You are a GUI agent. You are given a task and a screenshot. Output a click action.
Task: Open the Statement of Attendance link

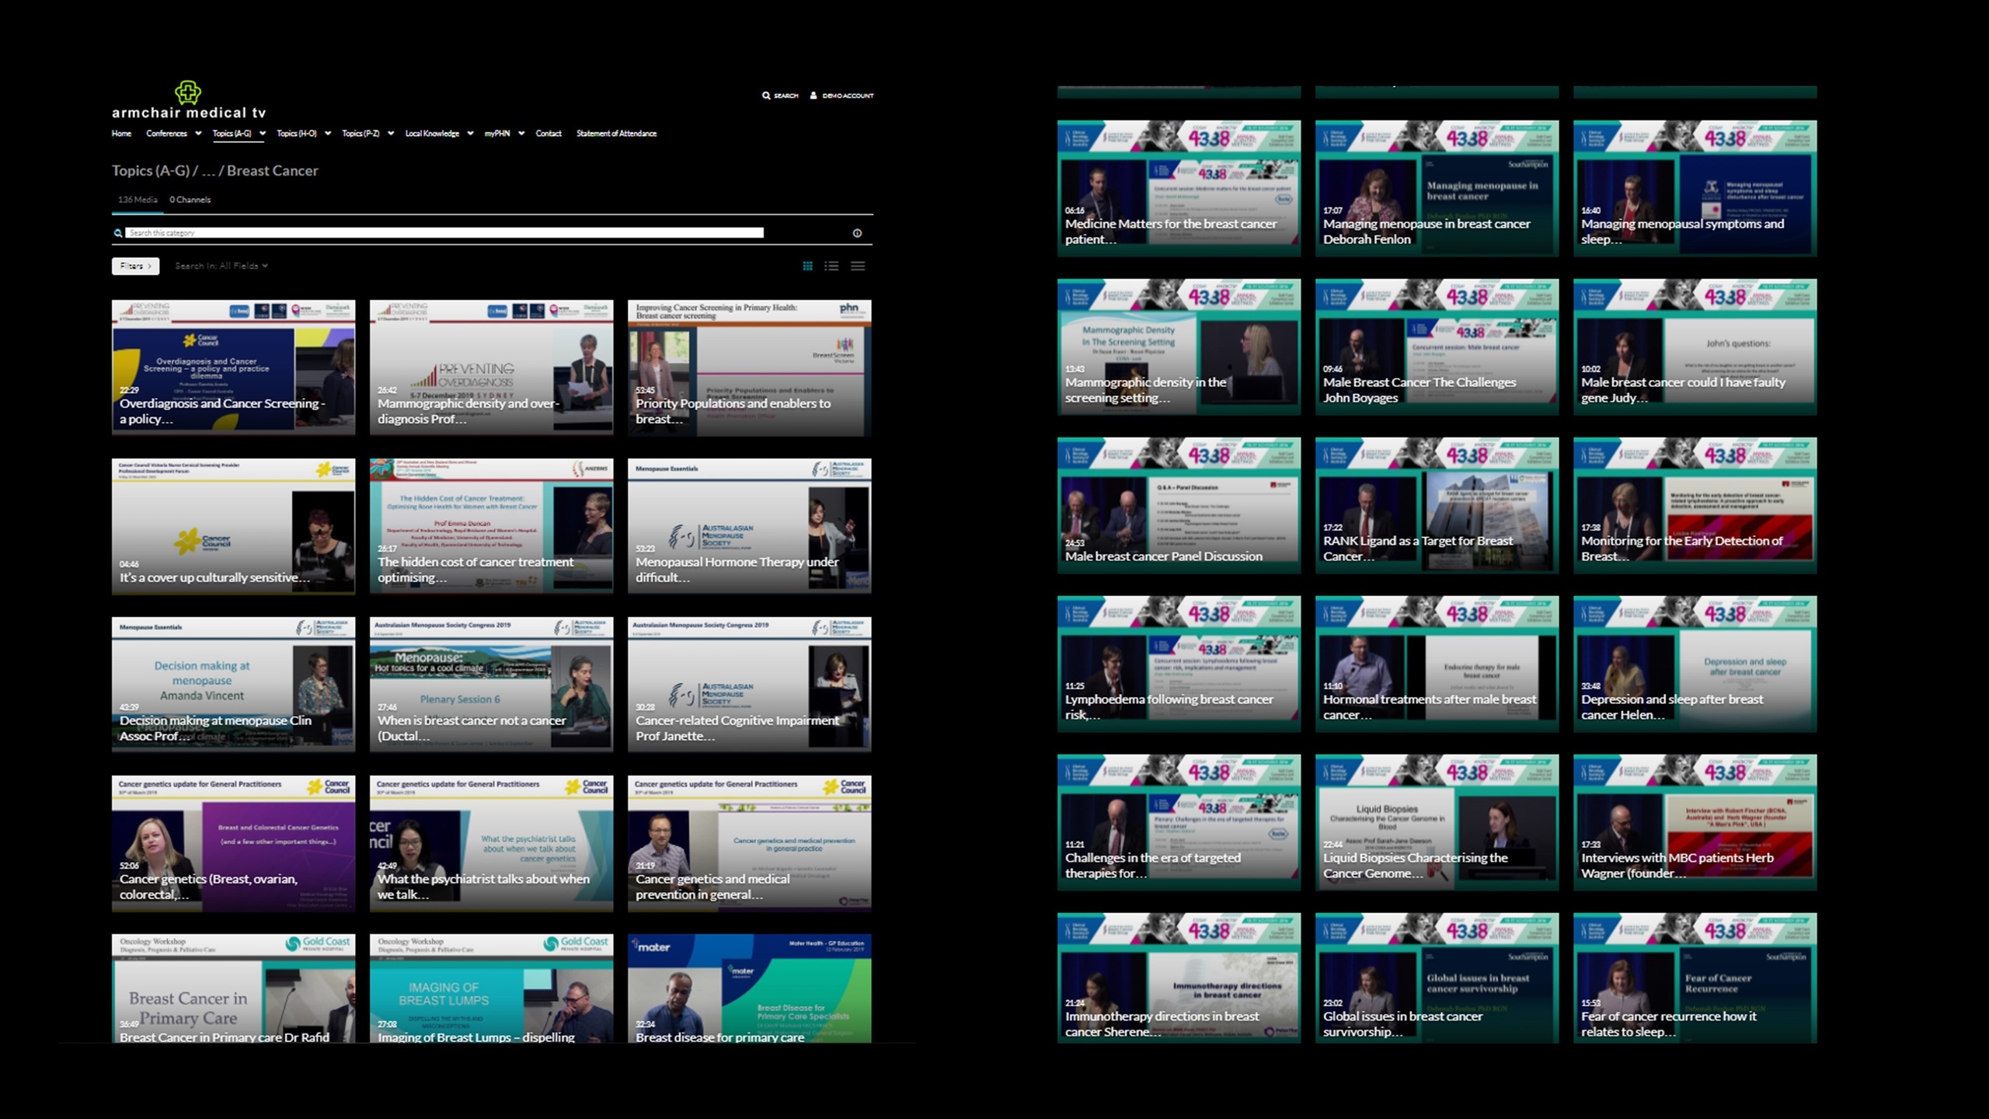tap(616, 134)
